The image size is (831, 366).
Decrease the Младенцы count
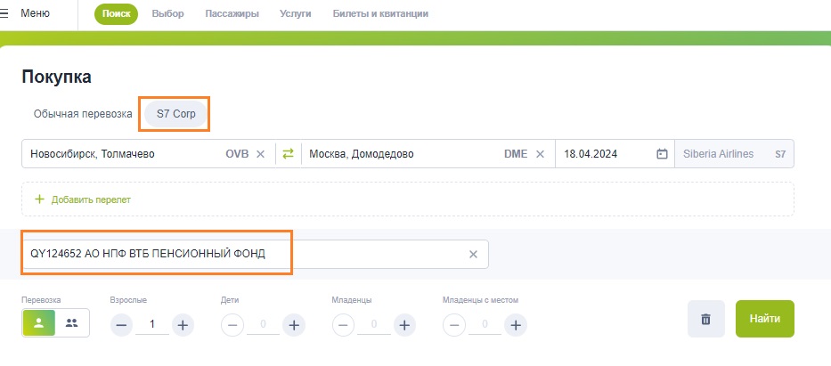[343, 325]
